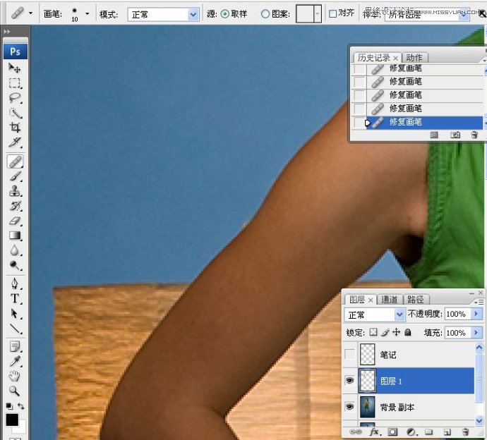
Task: Add a layer mask
Action: click(392, 432)
